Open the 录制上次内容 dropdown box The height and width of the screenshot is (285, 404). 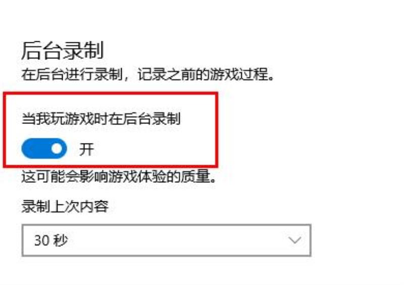(x=167, y=240)
